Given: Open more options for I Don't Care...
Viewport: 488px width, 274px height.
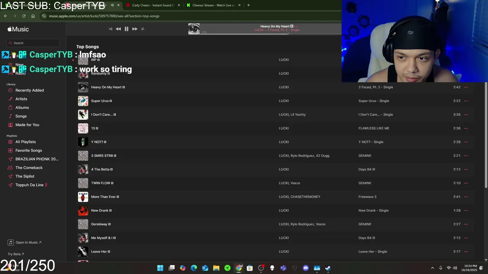Looking at the screenshot, I should (466, 115).
